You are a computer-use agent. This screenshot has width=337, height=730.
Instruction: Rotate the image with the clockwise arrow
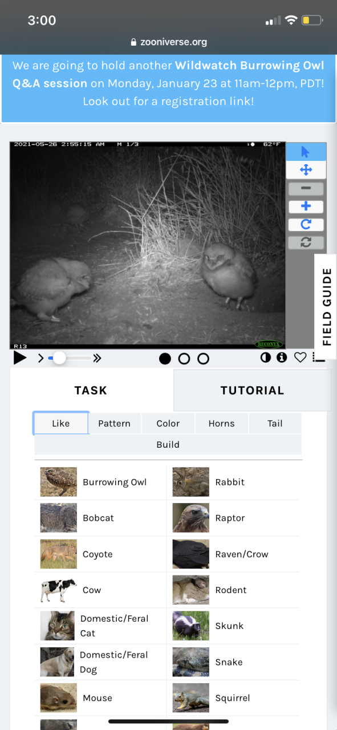306,225
